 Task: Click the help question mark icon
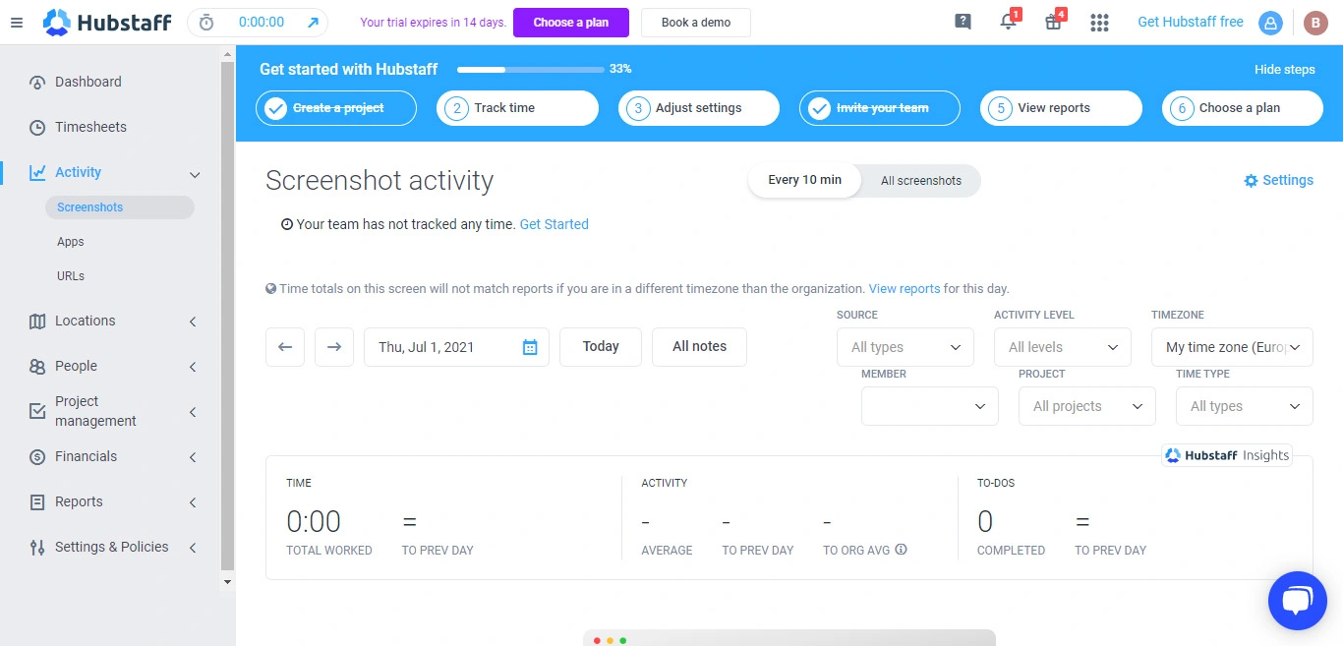coord(963,23)
